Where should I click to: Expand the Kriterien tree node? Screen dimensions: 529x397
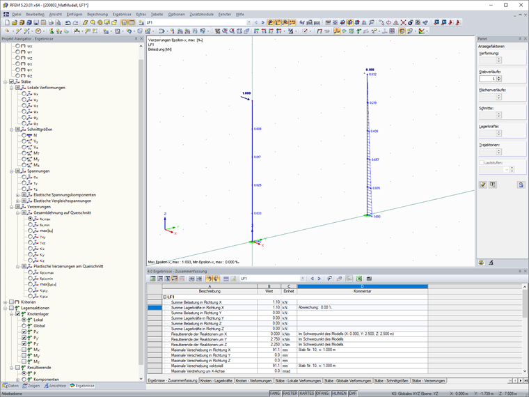[5, 302]
